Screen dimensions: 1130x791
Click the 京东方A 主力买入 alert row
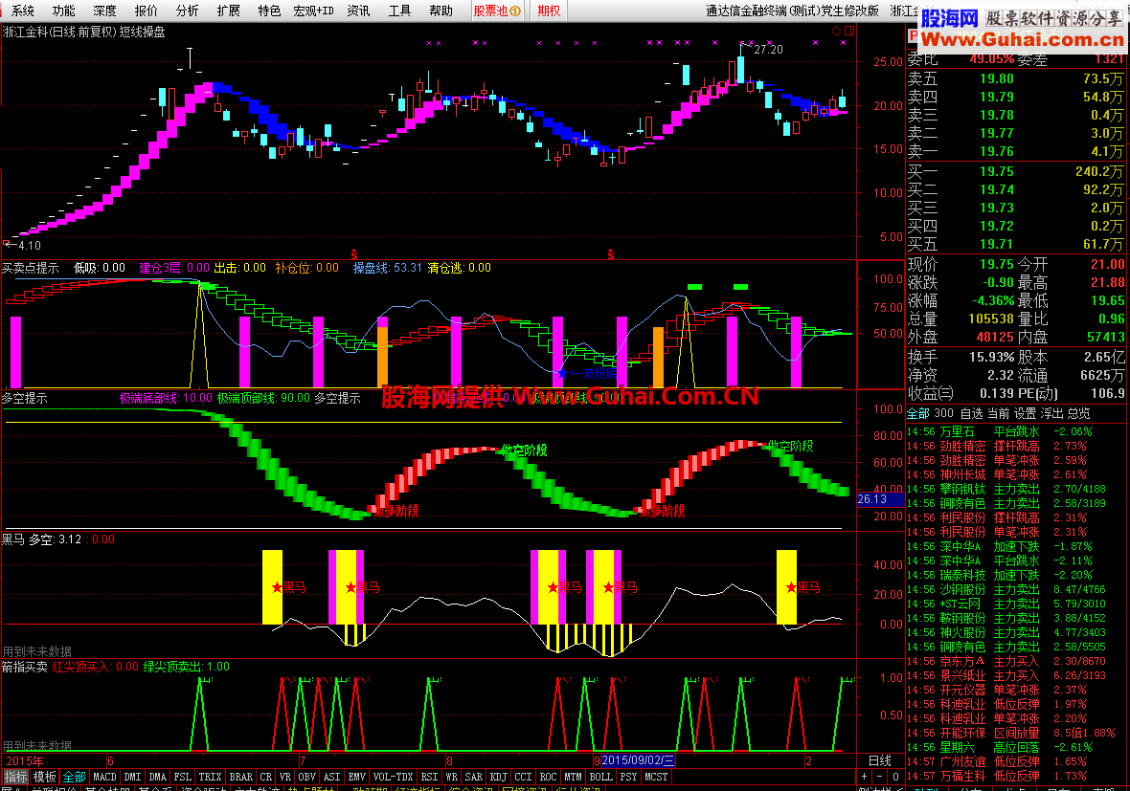pyautogui.click(x=1017, y=661)
